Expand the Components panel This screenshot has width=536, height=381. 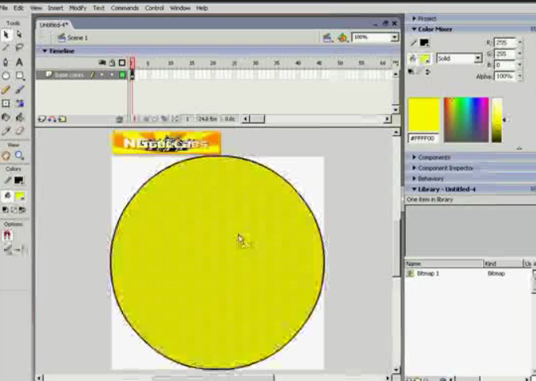coord(433,158)
